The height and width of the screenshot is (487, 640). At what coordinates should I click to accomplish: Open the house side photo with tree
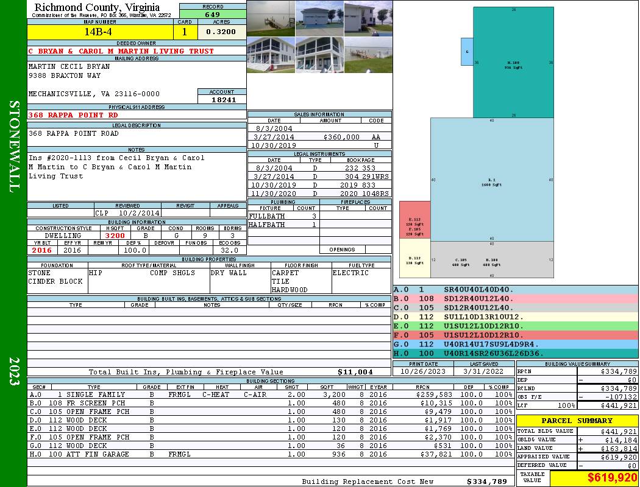(368, 18)
